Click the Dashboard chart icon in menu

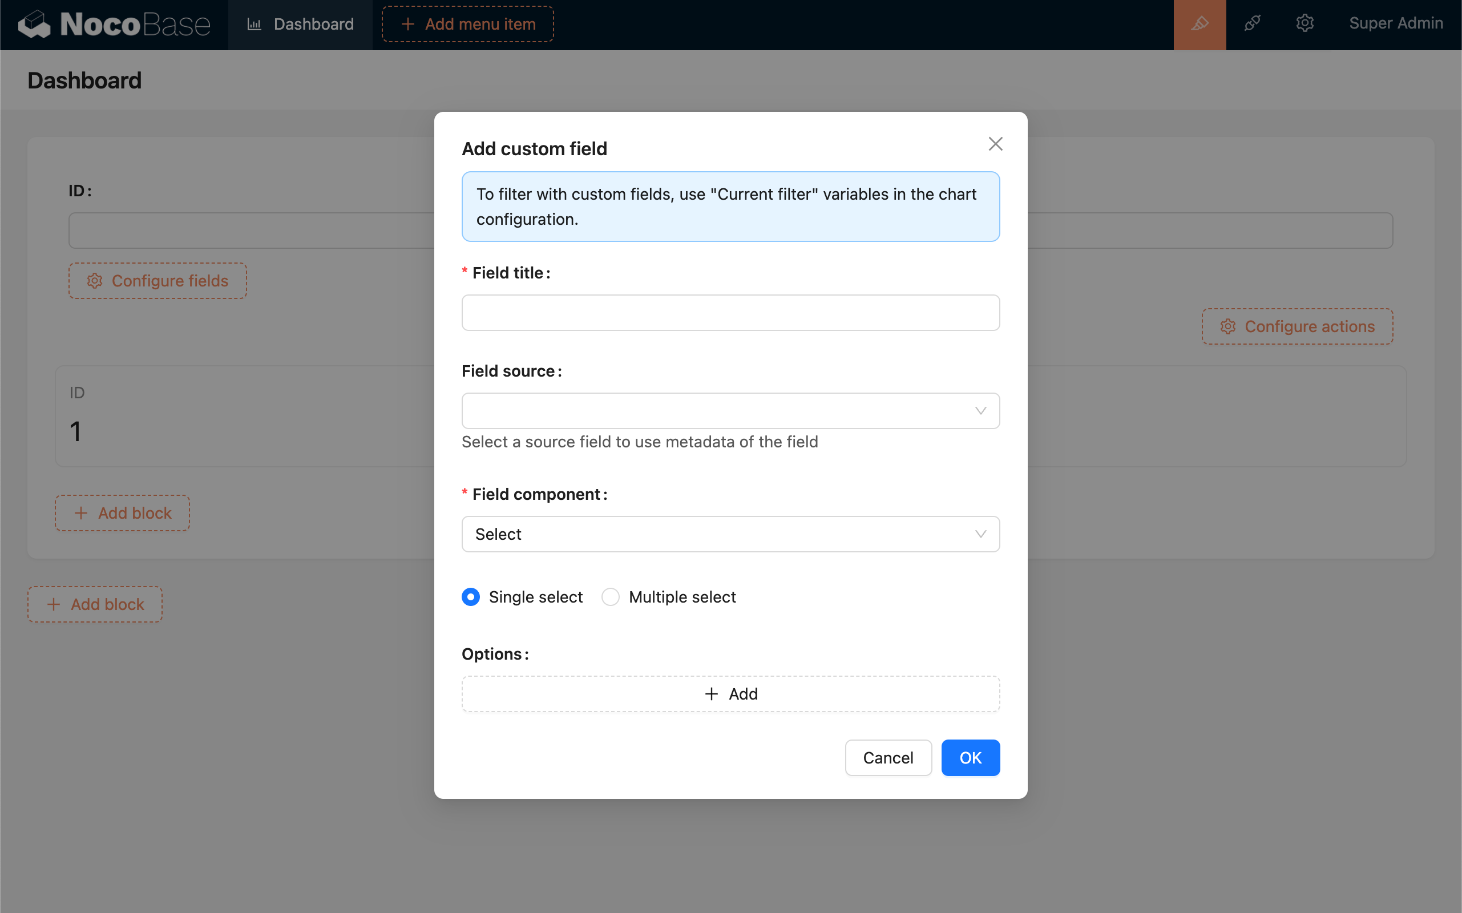tap(255, 24)
